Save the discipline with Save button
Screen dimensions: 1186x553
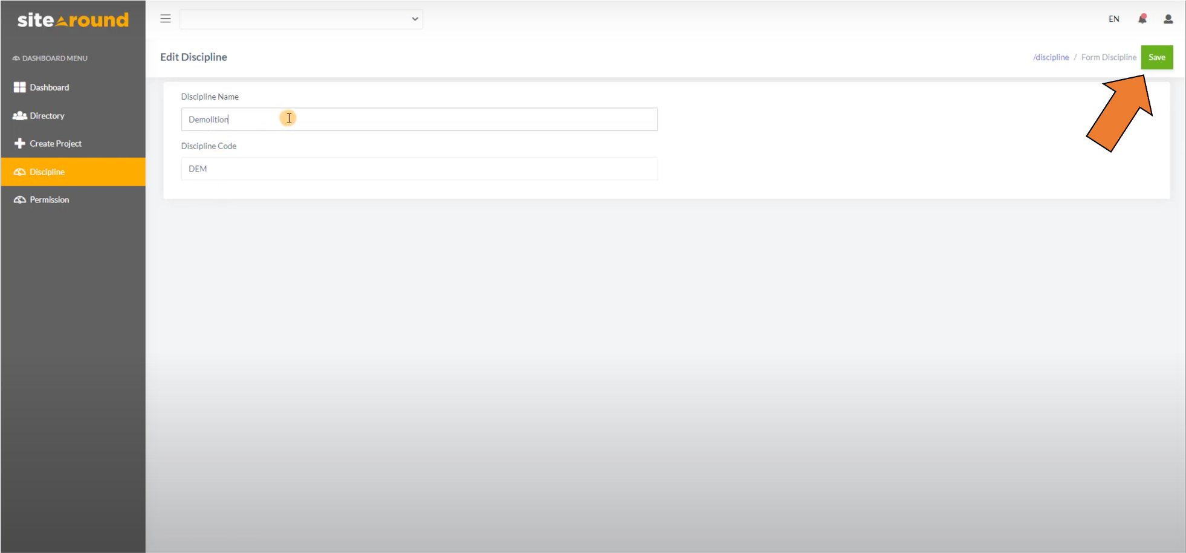point(1156,57)
